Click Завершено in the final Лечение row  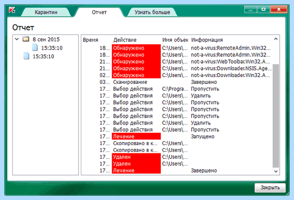(204, 171)
